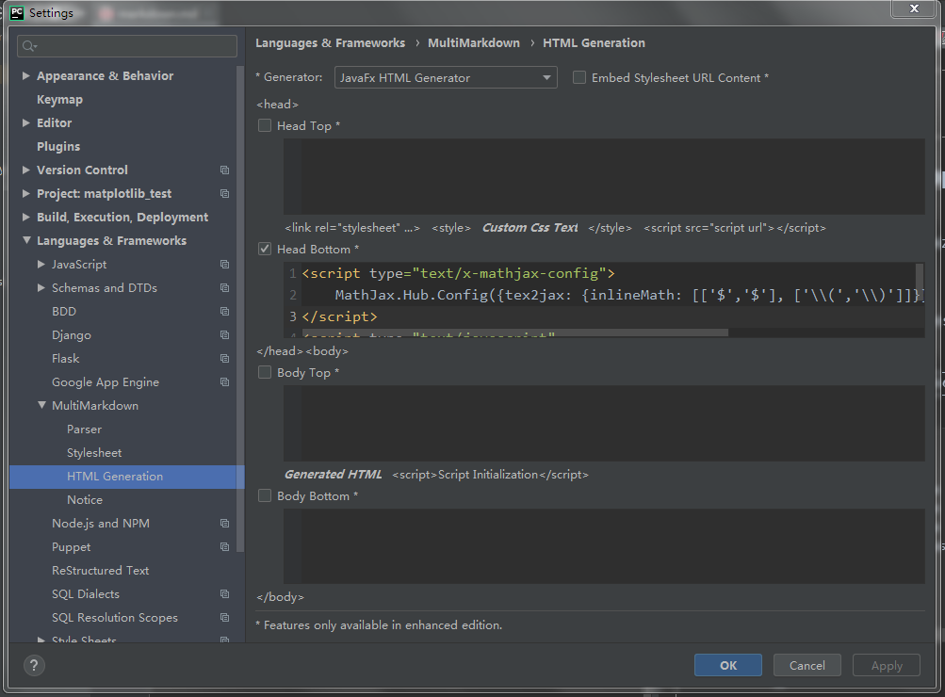Click Languages & Frameworks breadcrumb
945x697 pixels.
click(x=331, y=42)
